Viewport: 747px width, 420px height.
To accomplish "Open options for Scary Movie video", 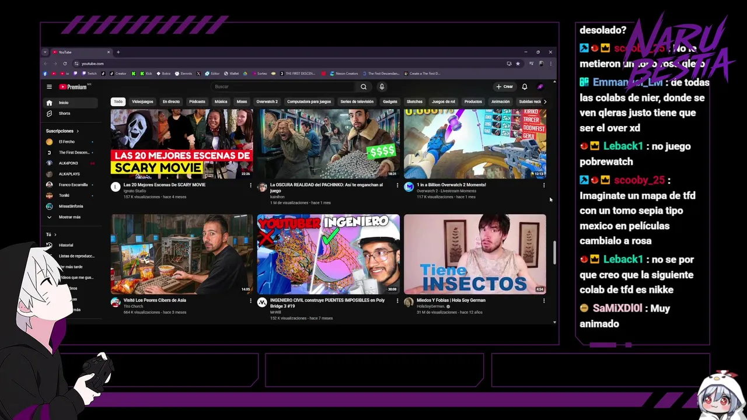I will coord(251,185).
